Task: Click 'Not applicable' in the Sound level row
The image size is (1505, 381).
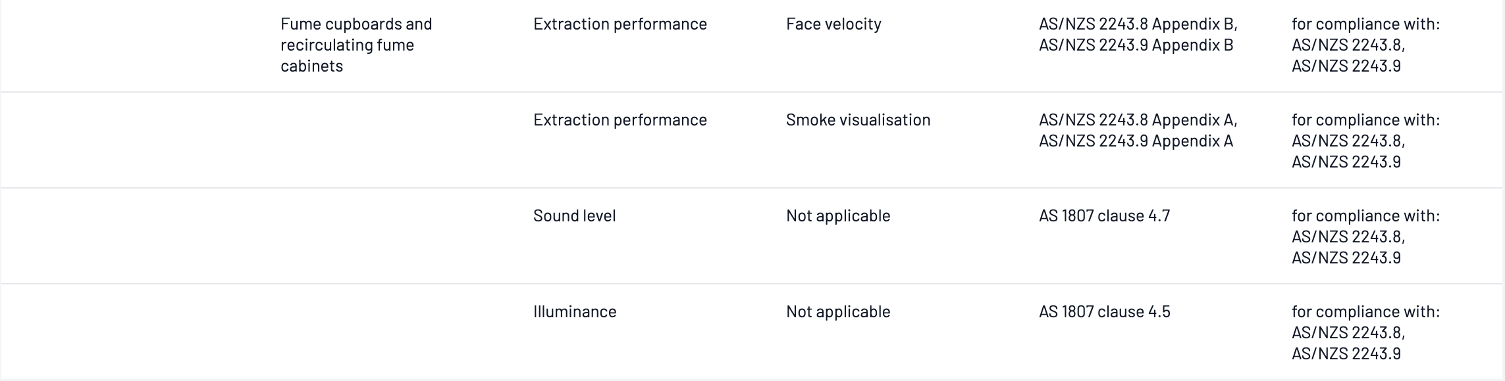Action: [x=837, y=215]
